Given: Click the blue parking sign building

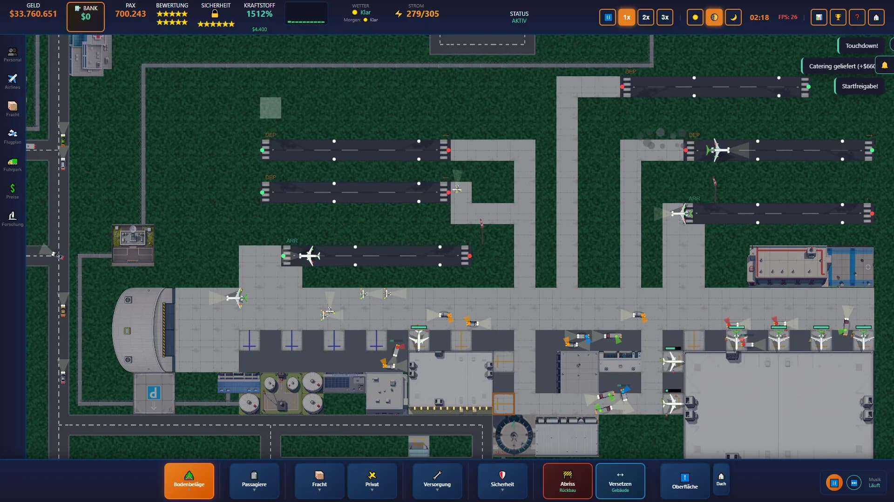Looking at the screenshot, I should click(154, 393).
